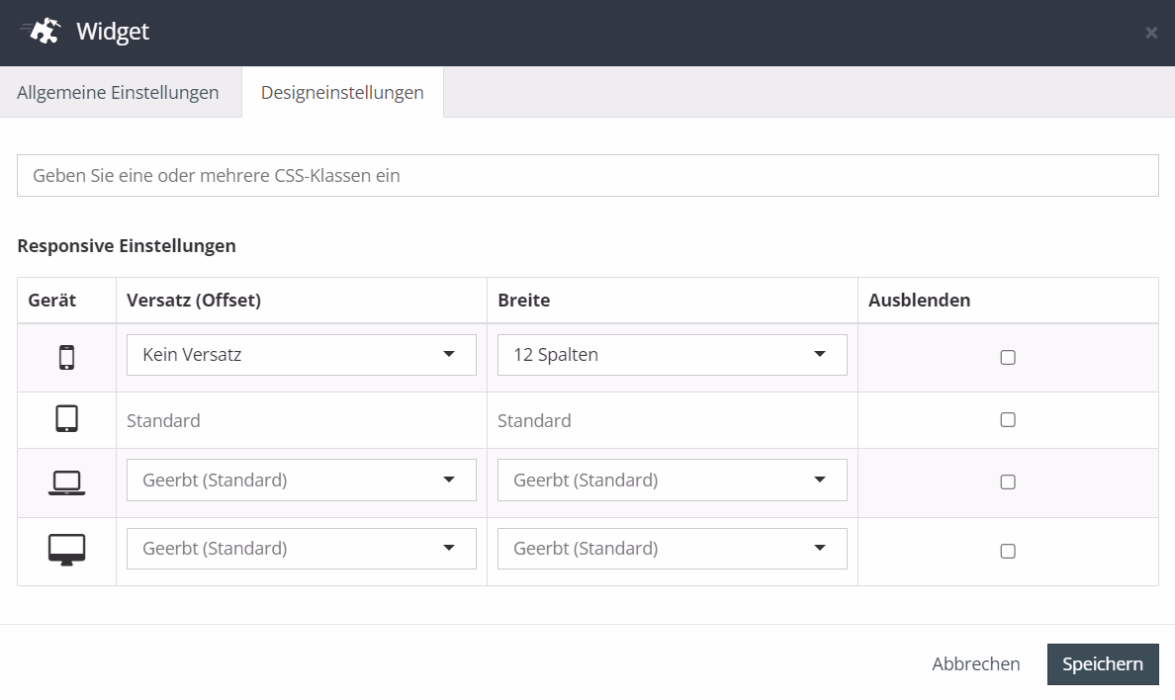
Task: Click the laptop device icon
Action: [x=66, y=482]
